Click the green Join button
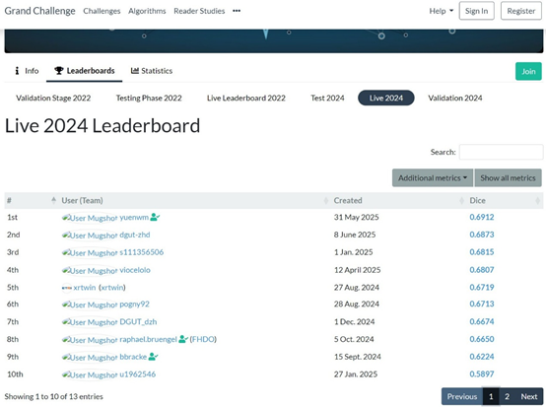The image size is (546, 407). [528, 71]
